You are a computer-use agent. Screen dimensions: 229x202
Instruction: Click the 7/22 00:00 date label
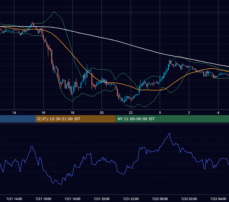[160, 199]
